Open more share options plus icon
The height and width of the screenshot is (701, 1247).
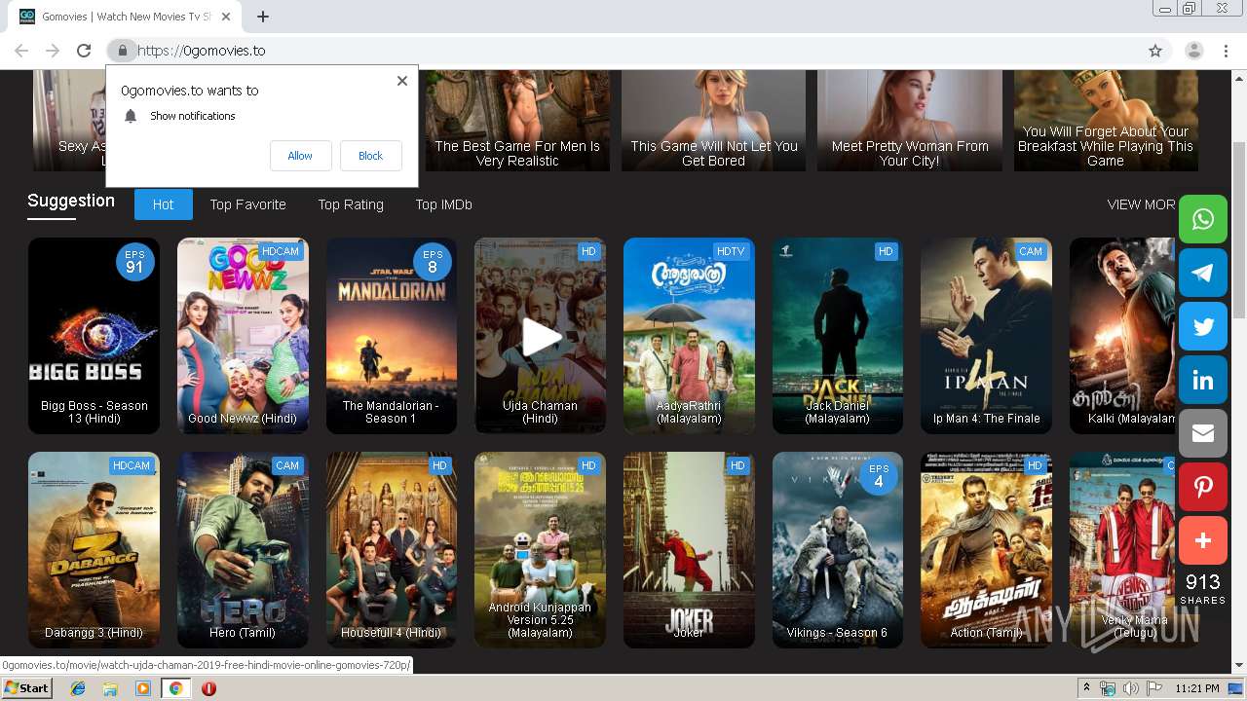[1203, 541]
